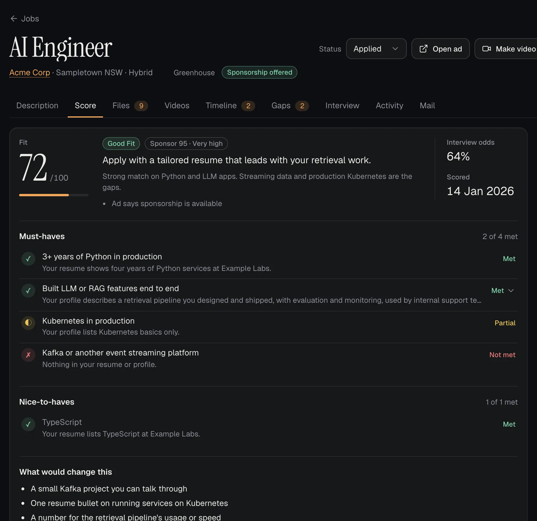
Task: Click the camera icon on Make video
Action: click(487, 49)
